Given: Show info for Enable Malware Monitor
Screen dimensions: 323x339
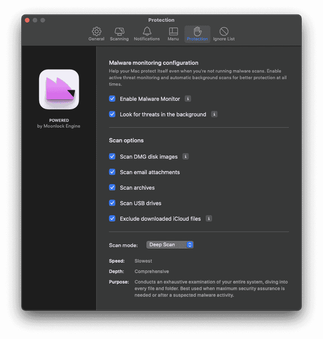Looking at the screenshot, I should 188,98.
